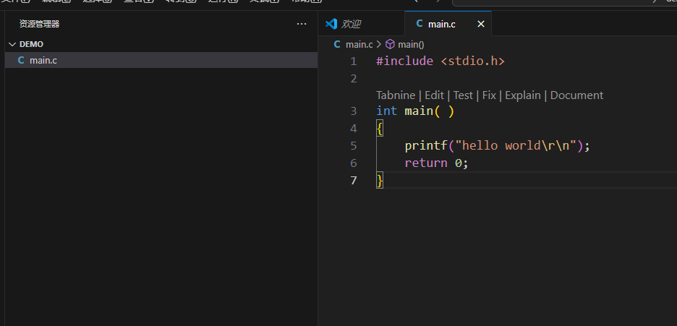Click the Document code lens action
The width and height of the screenshot is (677, 326).
coord(576,95)
